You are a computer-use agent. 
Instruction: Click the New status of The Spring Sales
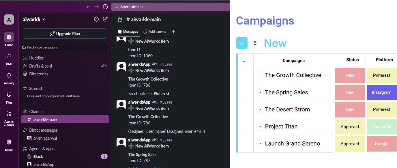click(350, 92)
